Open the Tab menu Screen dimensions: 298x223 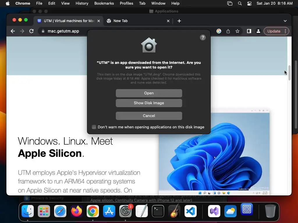(x=142, y=3)
